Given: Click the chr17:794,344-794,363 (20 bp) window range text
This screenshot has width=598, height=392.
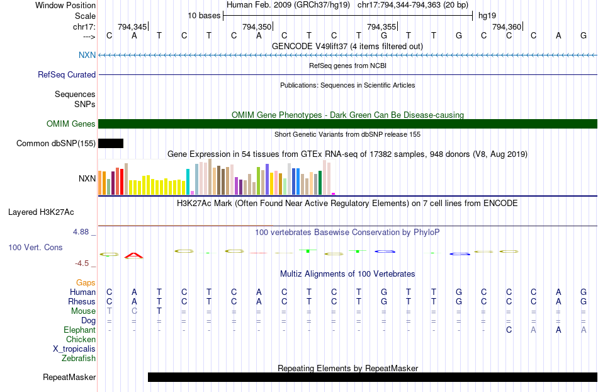Looking at the screenshot, I should tap(413, 5).
